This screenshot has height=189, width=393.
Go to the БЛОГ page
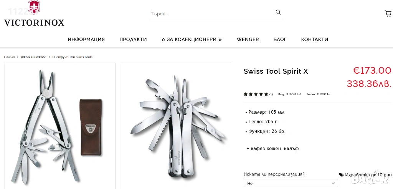[x=280, y=40]
